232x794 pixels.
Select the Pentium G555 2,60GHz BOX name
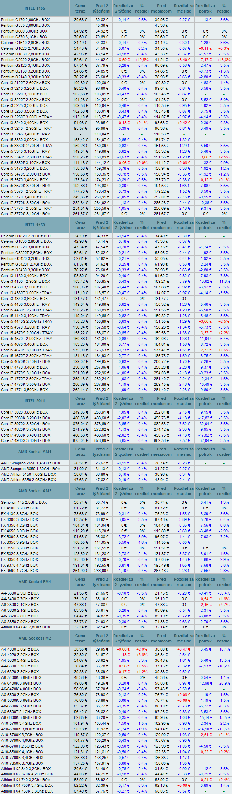click(x=25, y=25)
